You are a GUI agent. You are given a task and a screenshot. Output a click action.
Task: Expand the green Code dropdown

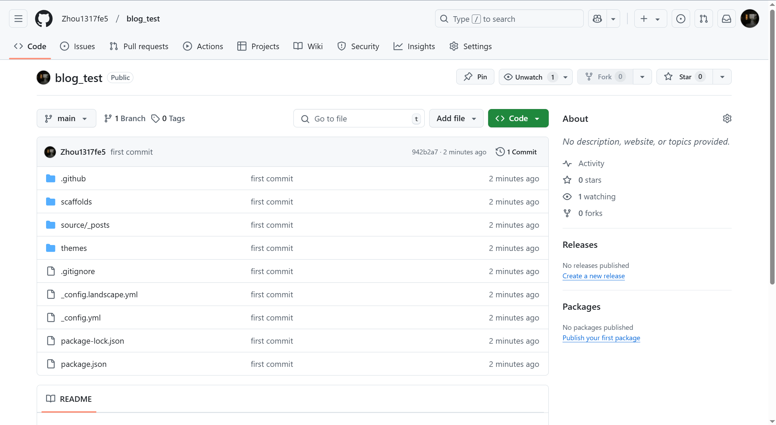(518, 118)
